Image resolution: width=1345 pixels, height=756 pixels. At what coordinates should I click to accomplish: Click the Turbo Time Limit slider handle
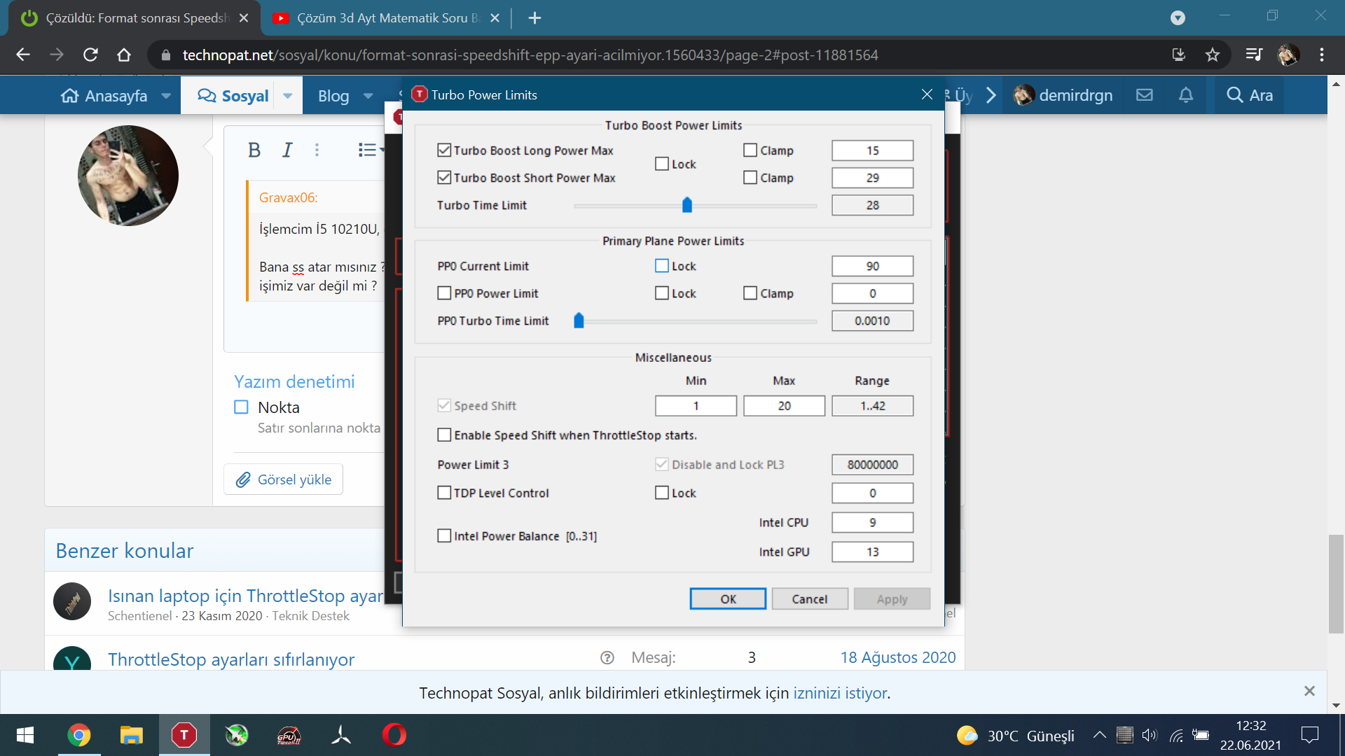687,205
